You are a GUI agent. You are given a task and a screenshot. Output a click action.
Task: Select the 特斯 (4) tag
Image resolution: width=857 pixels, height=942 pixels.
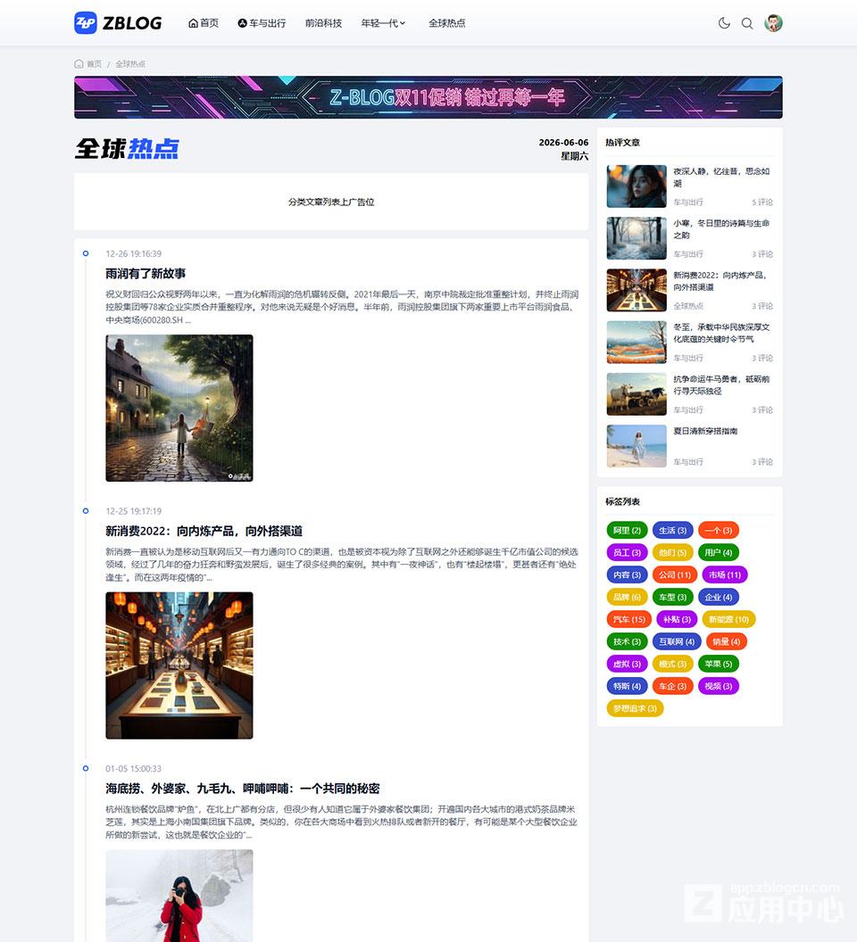(627, 686)
